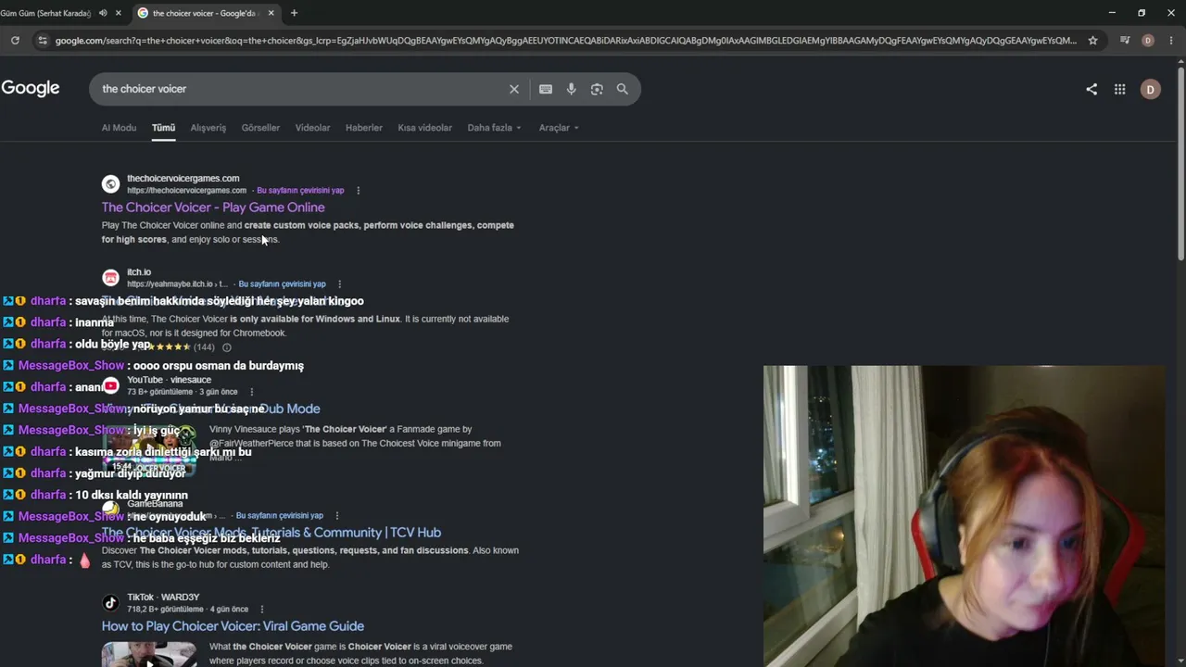Translate the GameBanana result page
The width and height of the screenshot is (1186, 667).
click(279, 516)
